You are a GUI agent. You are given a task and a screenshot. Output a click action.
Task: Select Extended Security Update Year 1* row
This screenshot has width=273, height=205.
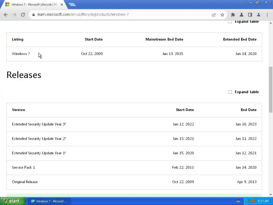tap(134, 153)
